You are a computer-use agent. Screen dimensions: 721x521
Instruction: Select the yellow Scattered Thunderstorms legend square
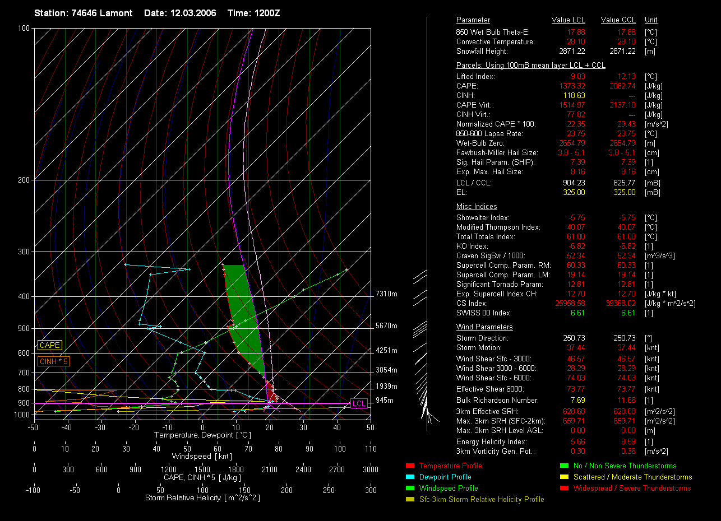coord(564,477)
